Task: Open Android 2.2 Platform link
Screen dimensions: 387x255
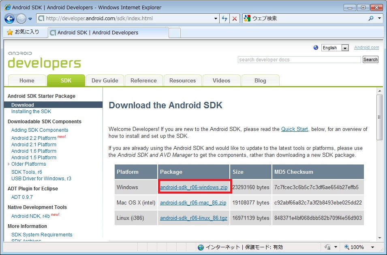Action: point(34,138)
